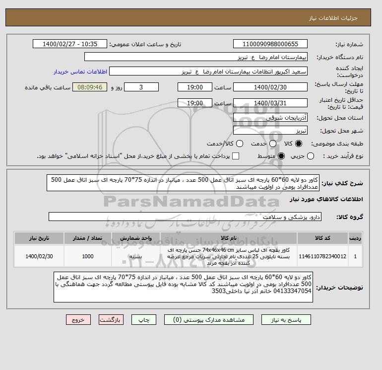
Task: Open the اطلاعات تماس خریدار link
Action: click(80, 72)
